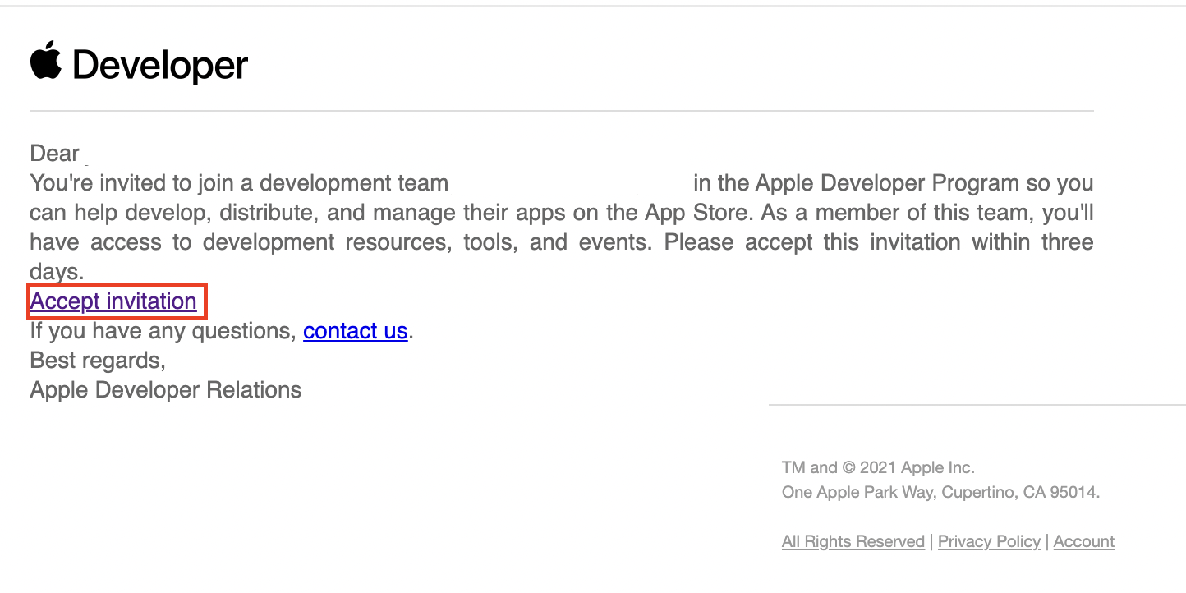This screenshot has width=1186, height=593.
Task: Open the contact us link
Action: point(356,331)
